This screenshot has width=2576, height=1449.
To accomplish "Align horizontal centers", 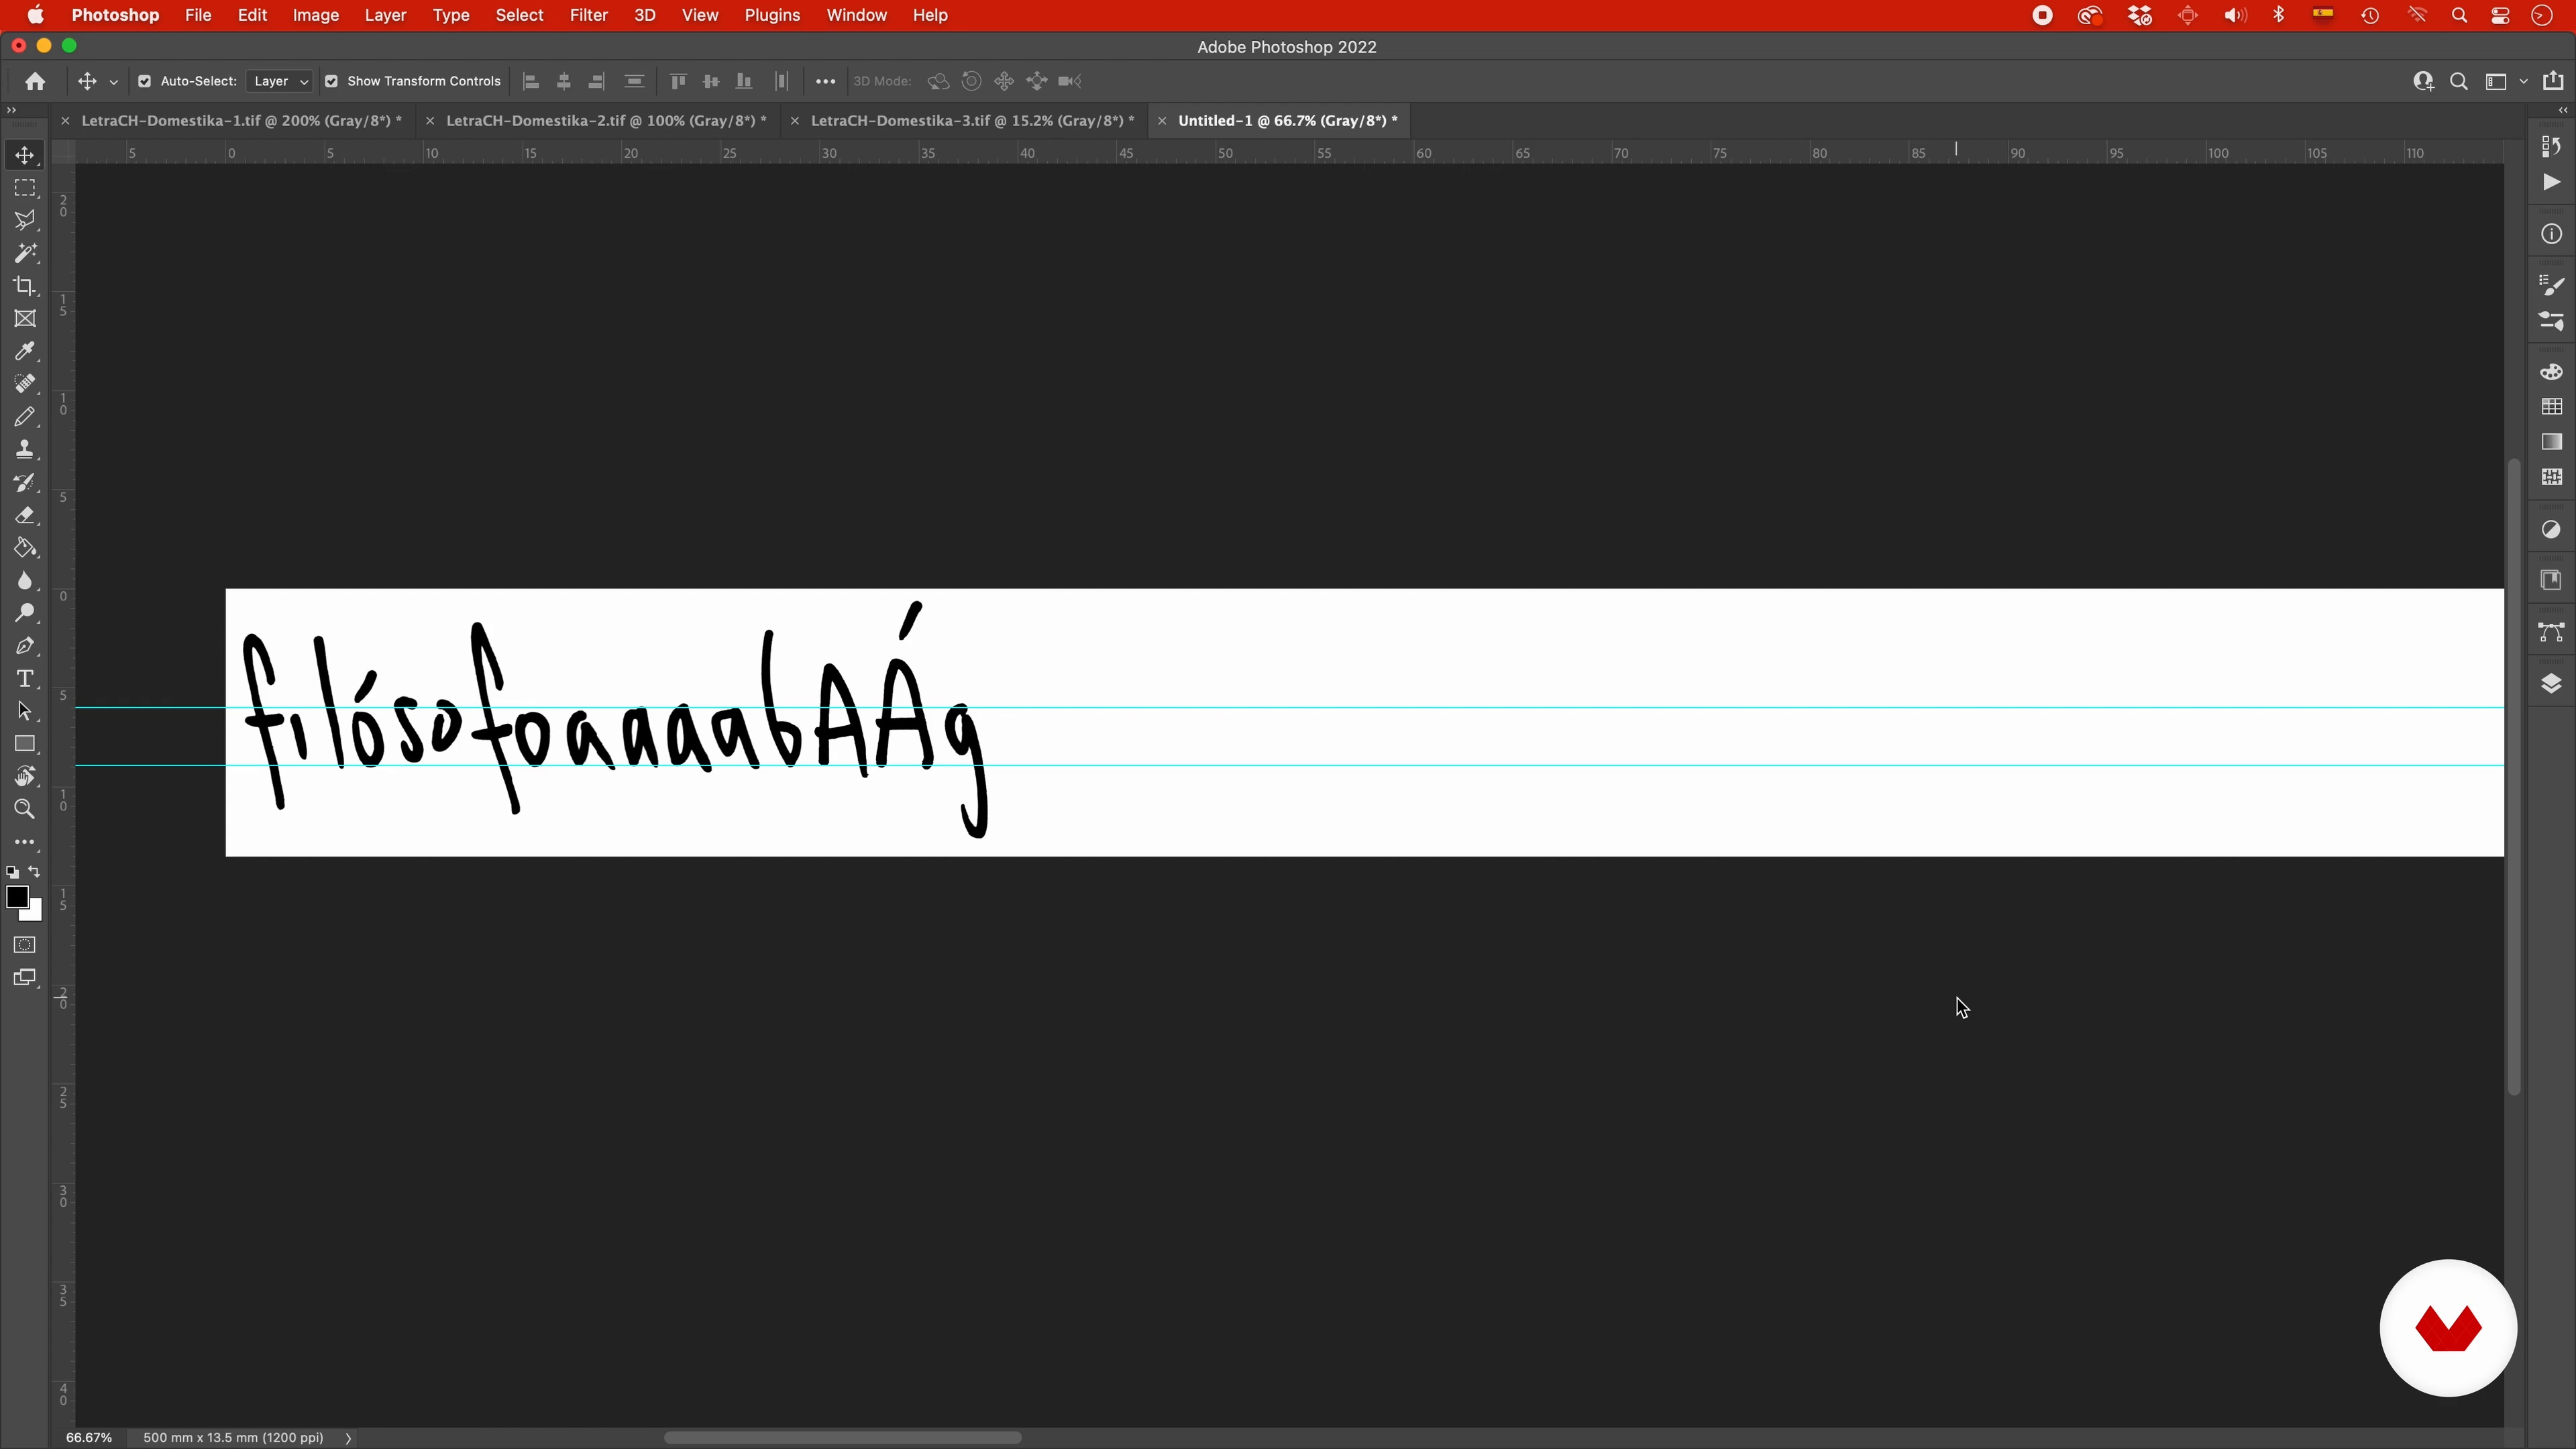I will coord(564,81).
